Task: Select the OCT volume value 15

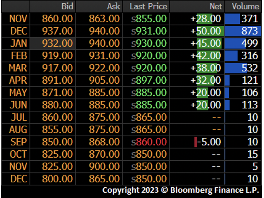Action: coord(252,154)
